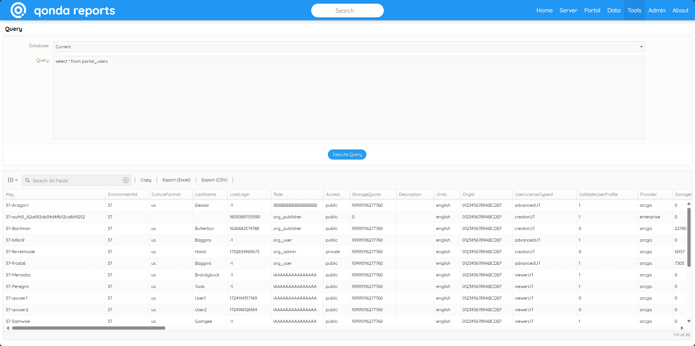Open the column visibility chooser icon
The width and height of the screenshot is (695, 346).
pyautogui.click(x=10, y=180)
